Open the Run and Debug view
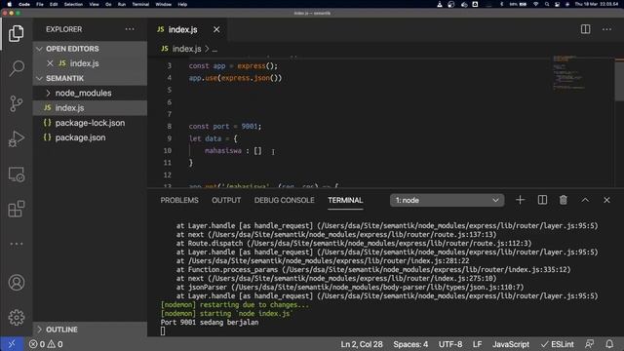 16,138
